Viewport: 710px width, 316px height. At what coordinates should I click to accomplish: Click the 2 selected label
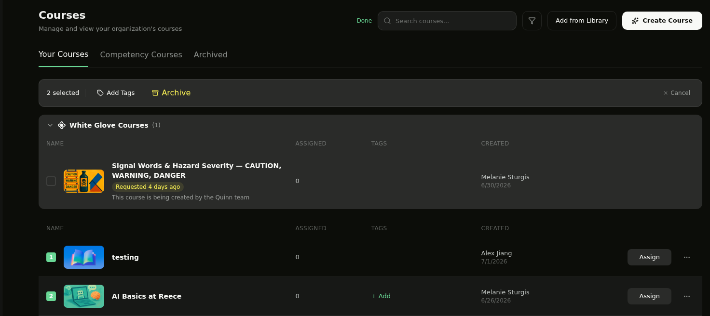tap(63, 93)
